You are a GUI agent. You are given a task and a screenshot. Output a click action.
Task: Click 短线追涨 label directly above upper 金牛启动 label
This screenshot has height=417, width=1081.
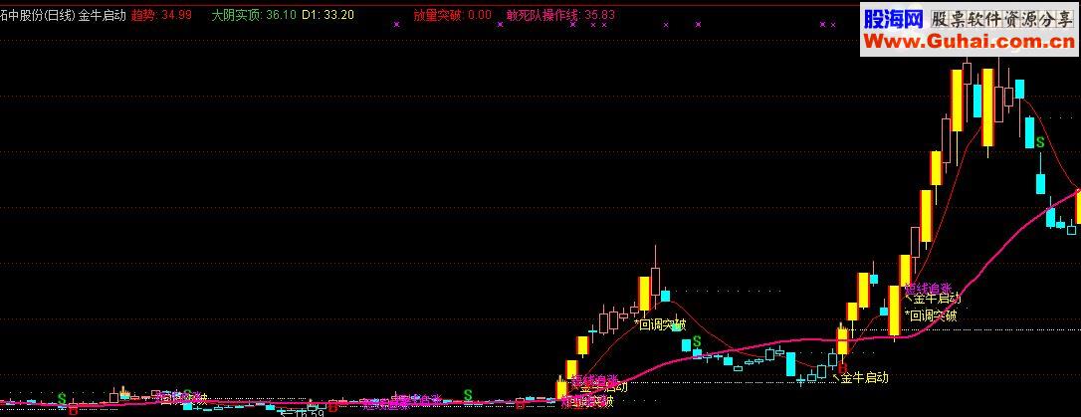[928, 288]
